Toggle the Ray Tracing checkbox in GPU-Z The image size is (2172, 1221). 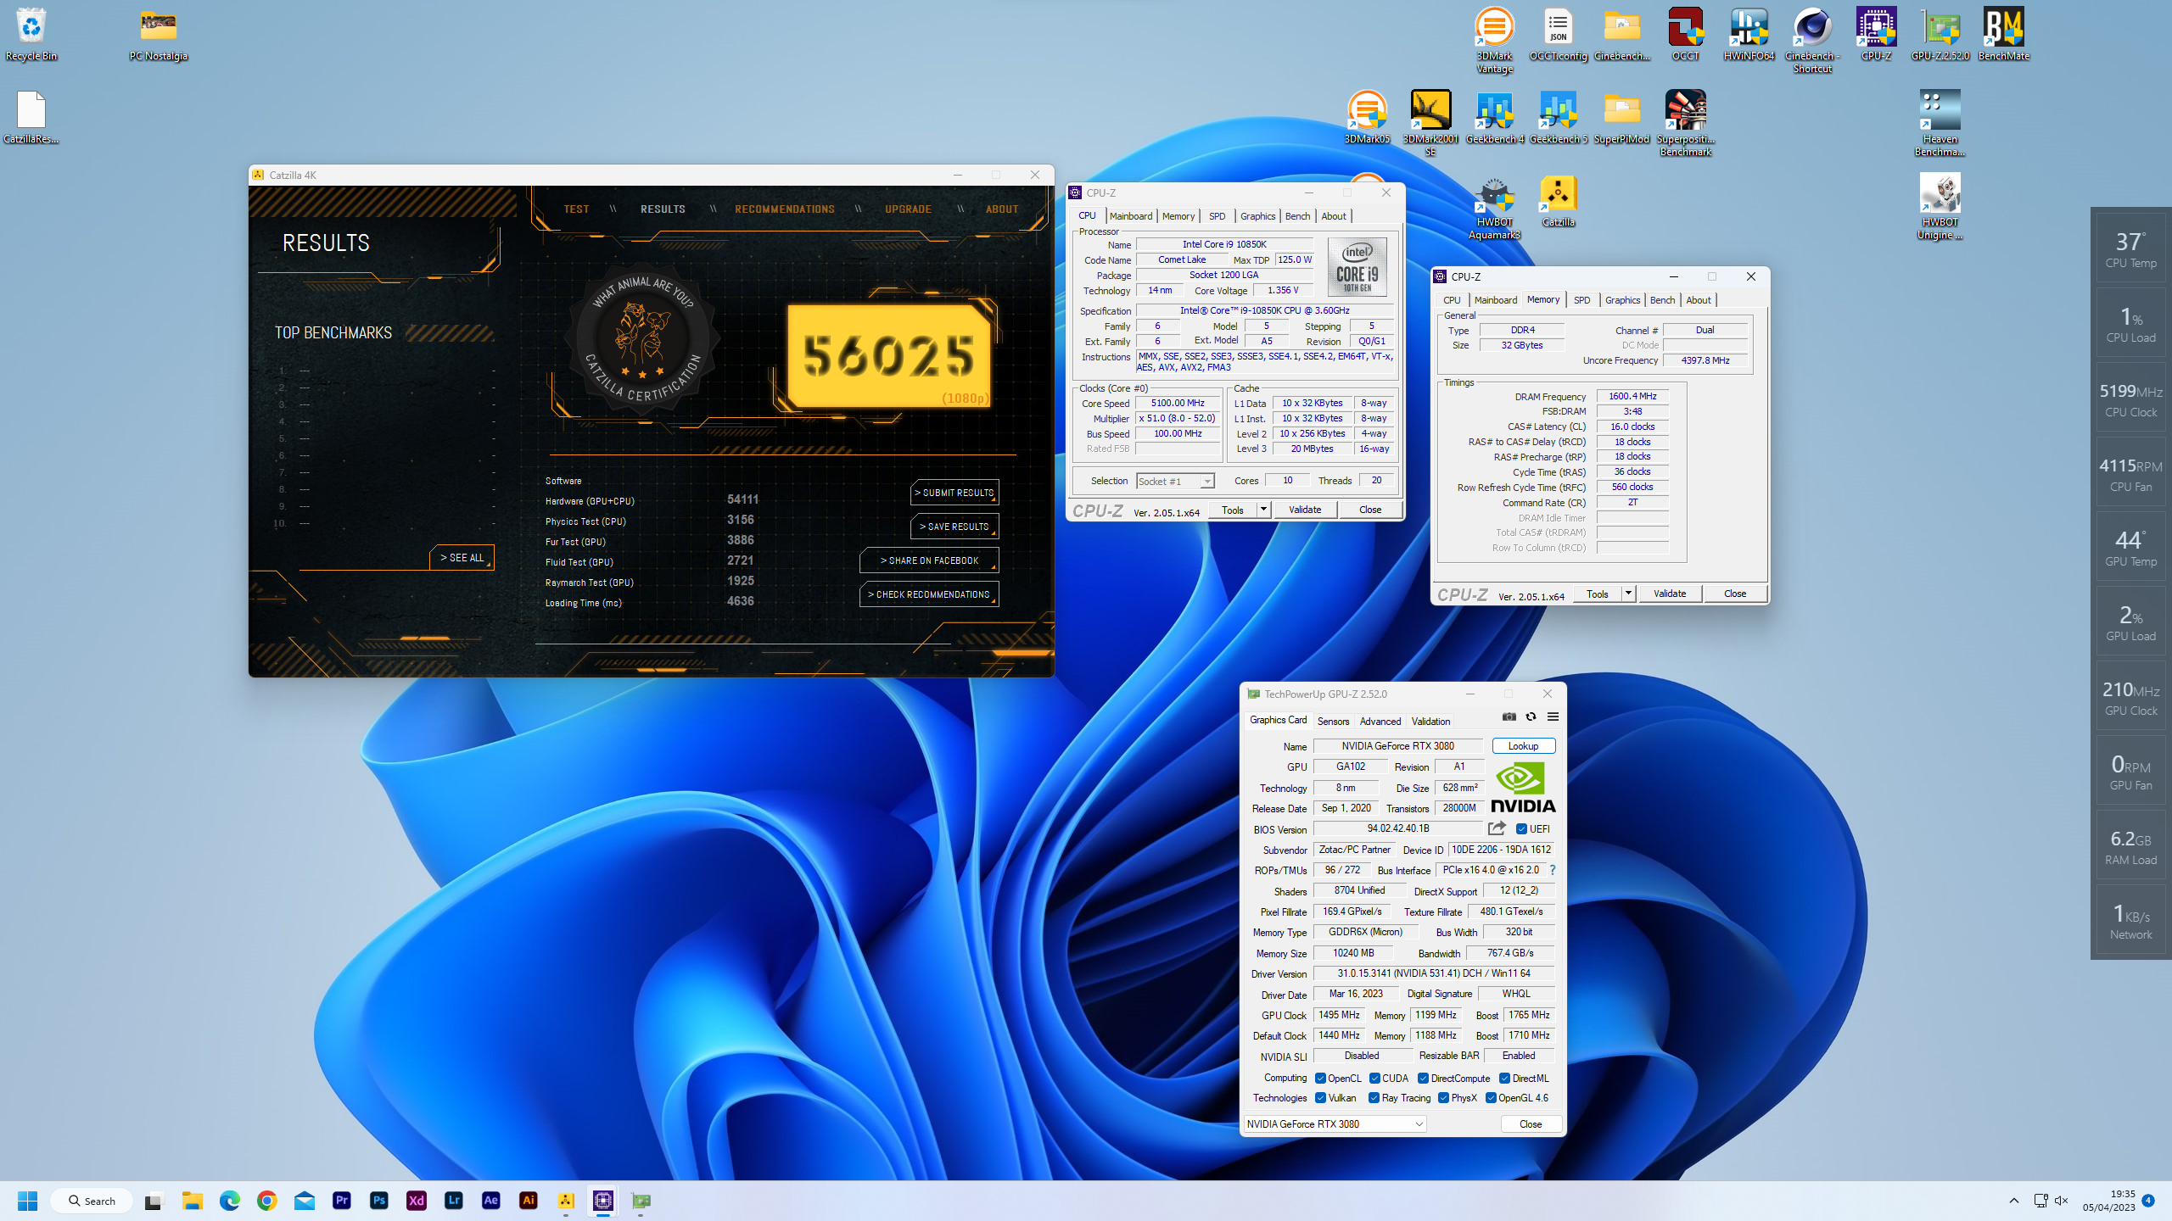coord(1374,1098)
